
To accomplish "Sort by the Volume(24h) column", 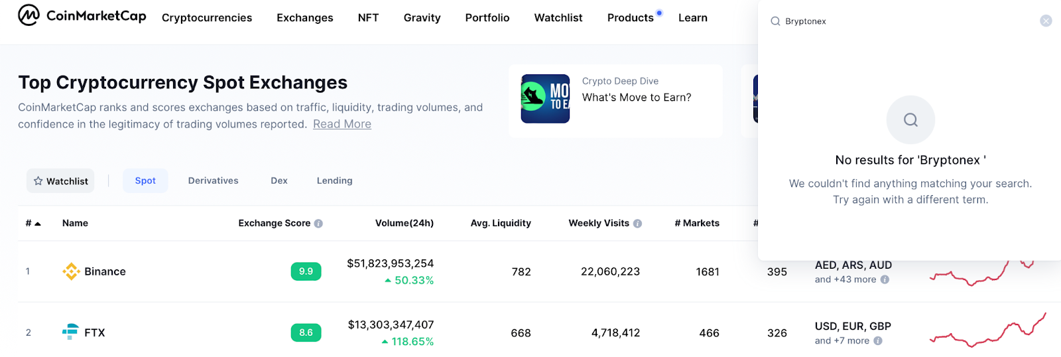I will click(405, 223).
